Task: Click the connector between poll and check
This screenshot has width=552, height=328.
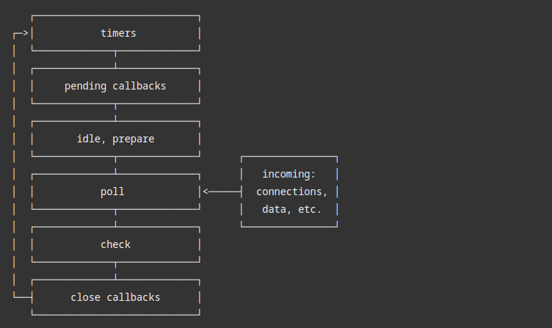Action: 115,218
